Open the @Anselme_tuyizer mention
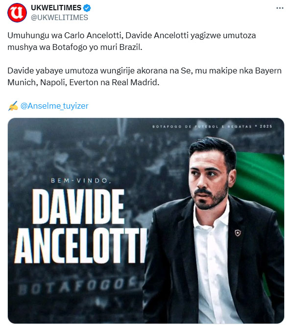This screenshot has height=328, width=292. click(x=54, y=106)
